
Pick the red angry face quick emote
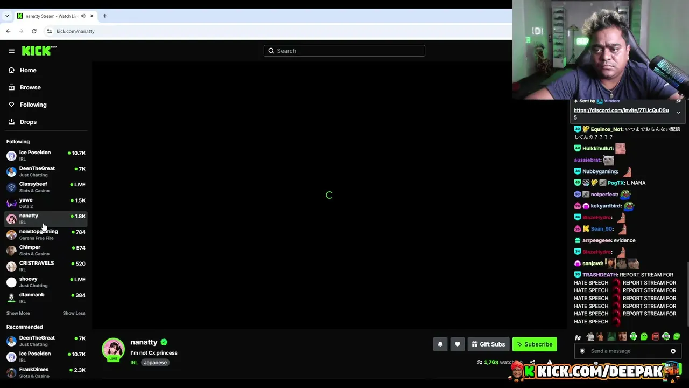click(x=655, y=337)
